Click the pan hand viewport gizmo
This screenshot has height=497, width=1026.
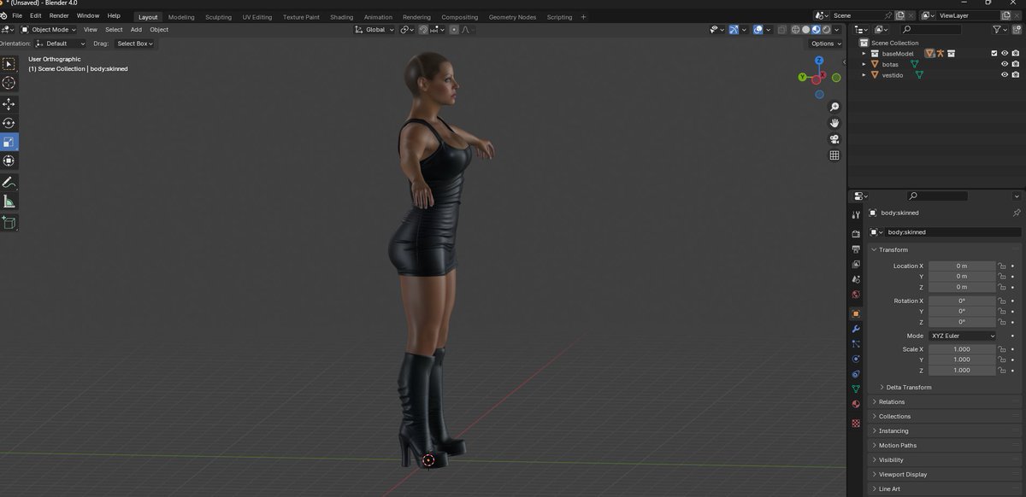click(x=834, y=123)
